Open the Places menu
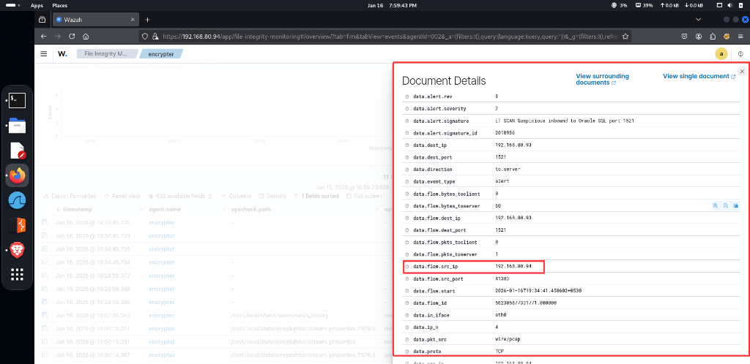 click(60, 5)
